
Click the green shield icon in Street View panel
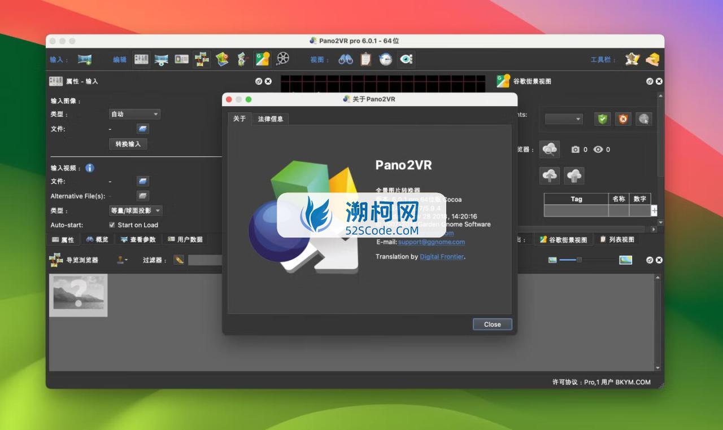(x=603, y=119)
